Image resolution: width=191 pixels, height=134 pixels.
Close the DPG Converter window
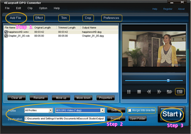pos(182,2)
